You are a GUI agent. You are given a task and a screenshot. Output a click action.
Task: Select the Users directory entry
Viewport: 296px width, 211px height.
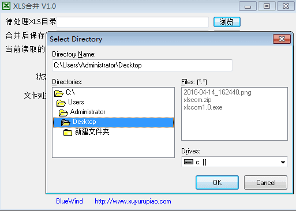[x=76, y=102]
